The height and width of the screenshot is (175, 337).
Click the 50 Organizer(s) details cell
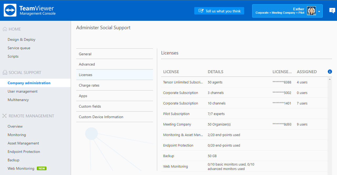[x=219, y=124]
